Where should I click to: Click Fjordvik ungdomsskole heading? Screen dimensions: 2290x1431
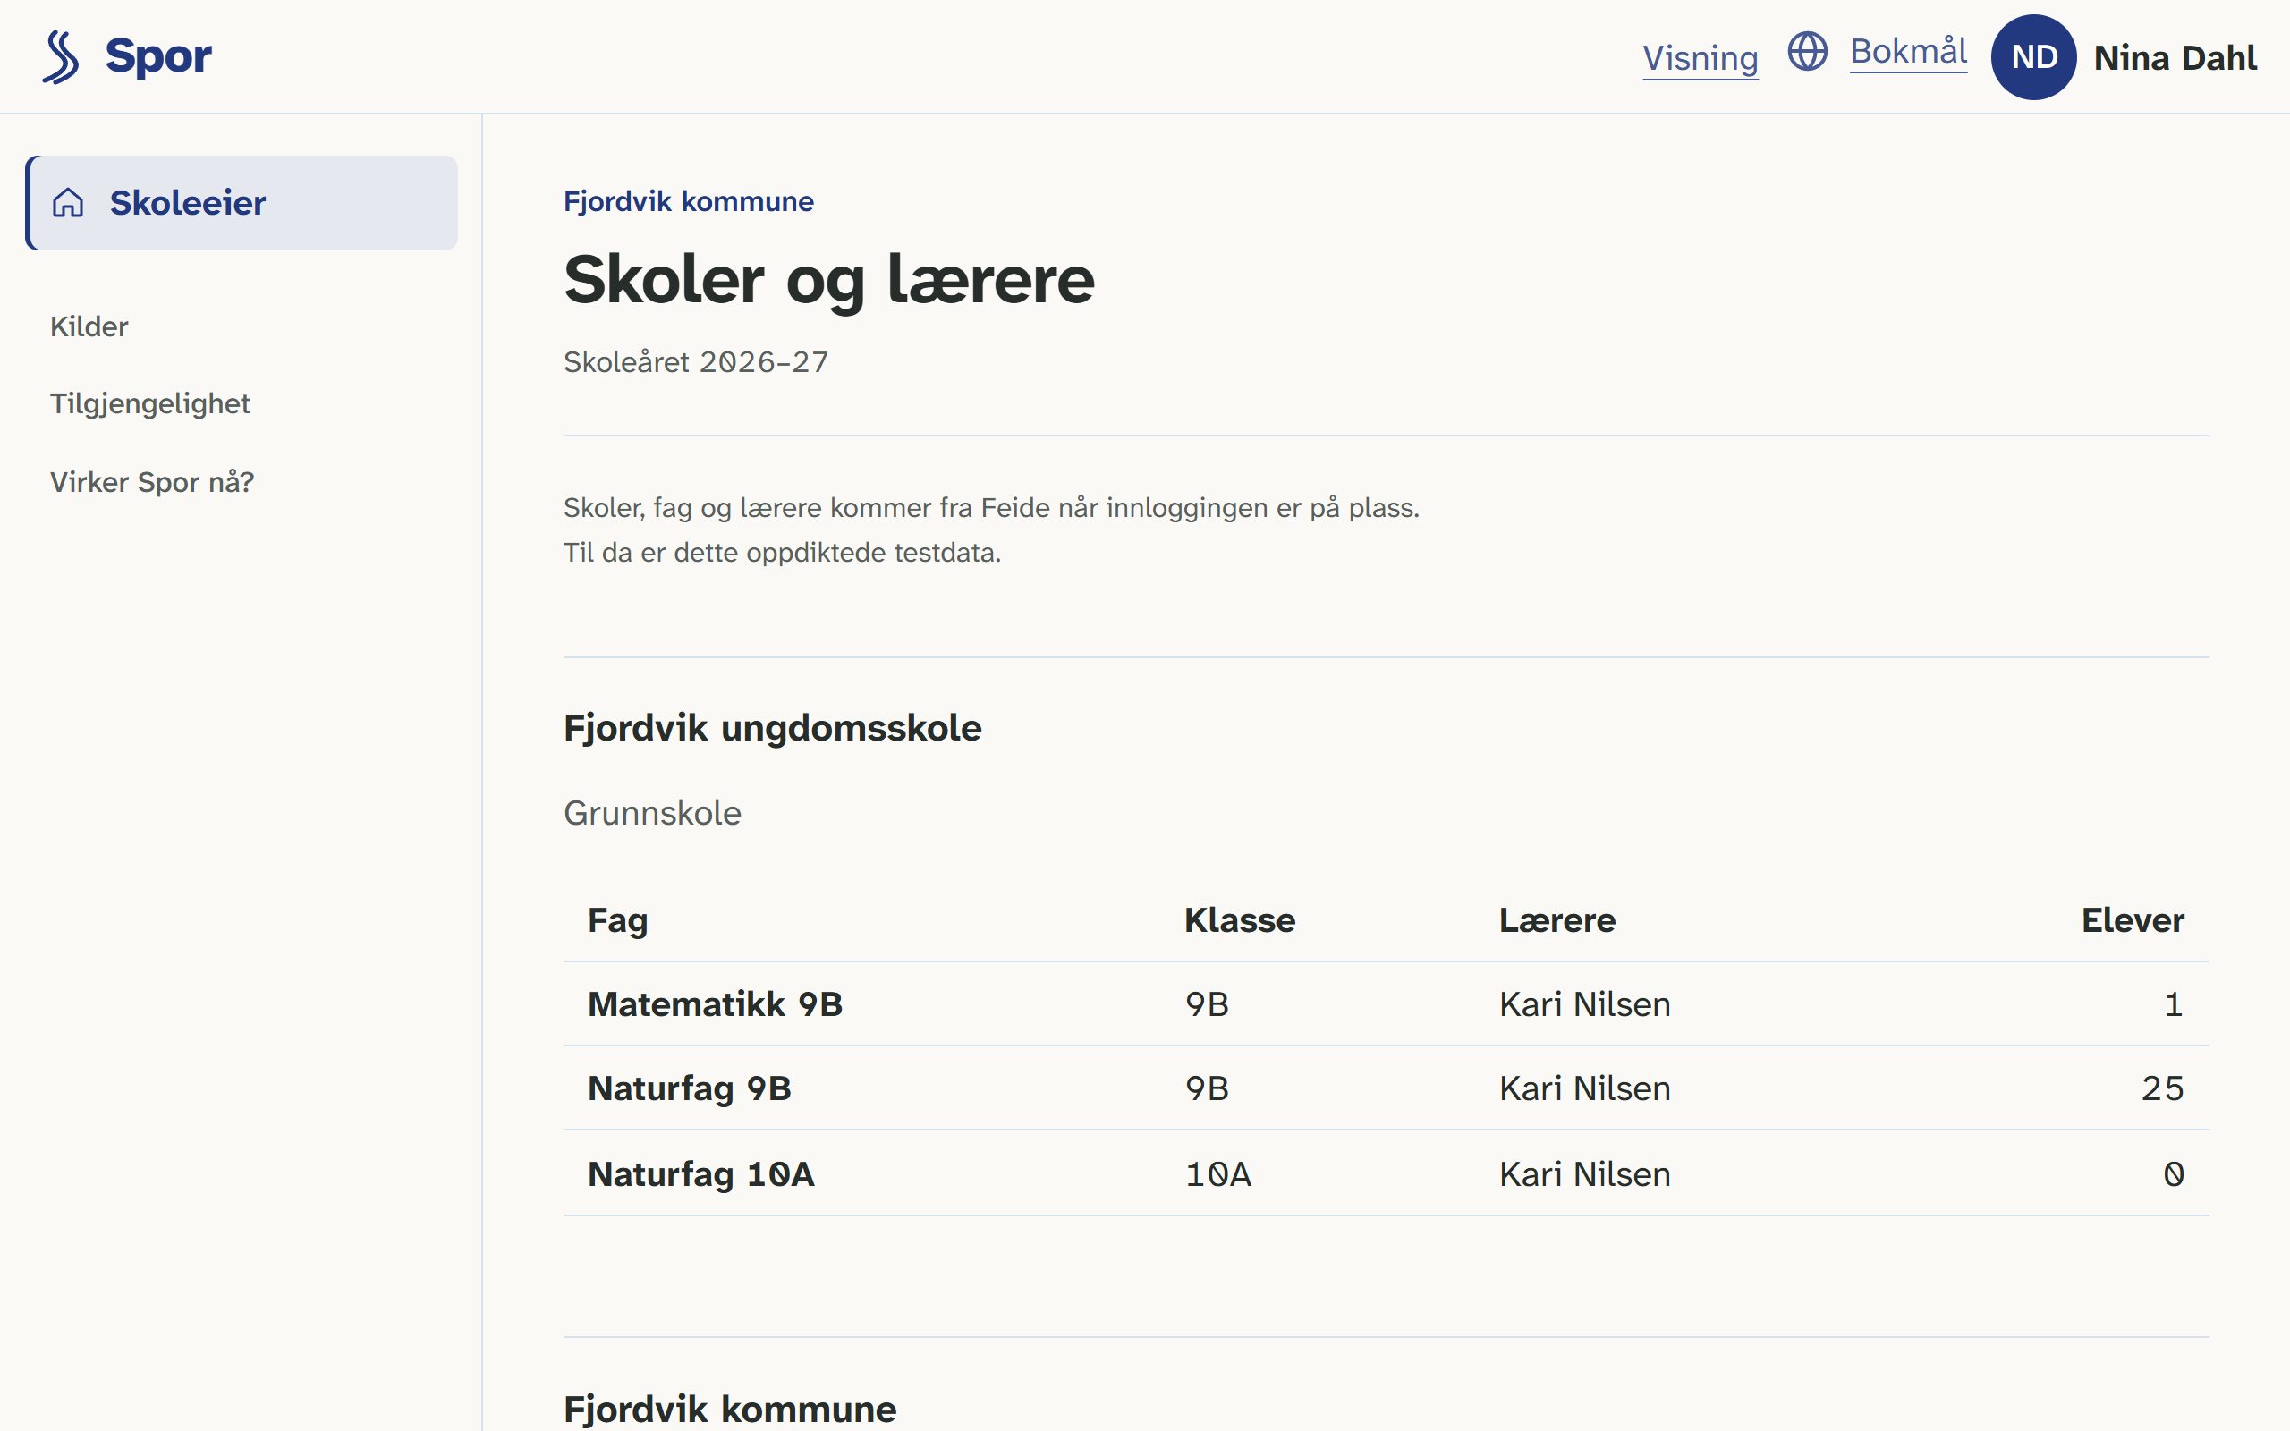coord(773,729)
